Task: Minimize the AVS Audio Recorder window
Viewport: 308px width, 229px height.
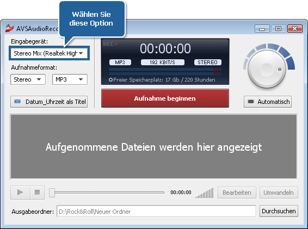Action: 262,29
